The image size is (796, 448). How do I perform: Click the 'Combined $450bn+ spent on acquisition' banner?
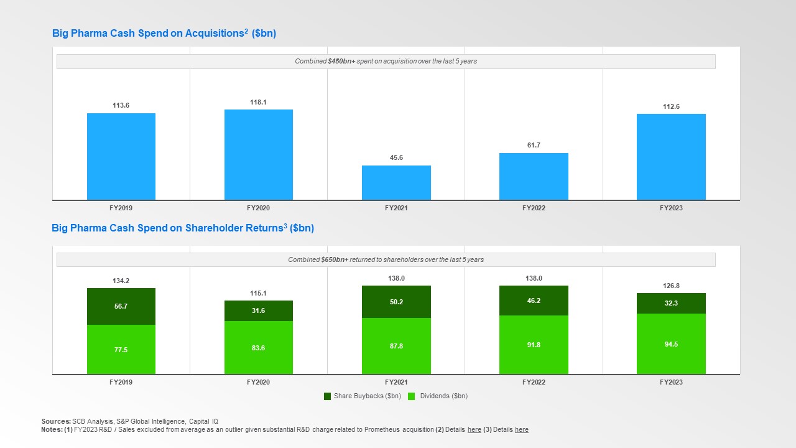click(x=386, y=62)
